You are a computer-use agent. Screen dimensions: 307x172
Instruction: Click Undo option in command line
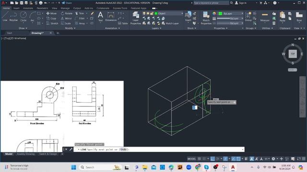point(123,150)
